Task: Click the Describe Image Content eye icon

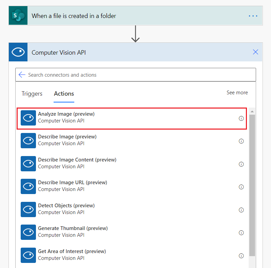Action: 28,164
